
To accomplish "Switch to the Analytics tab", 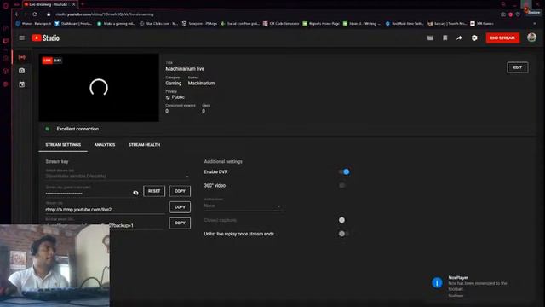I will [x=105, y=145].
